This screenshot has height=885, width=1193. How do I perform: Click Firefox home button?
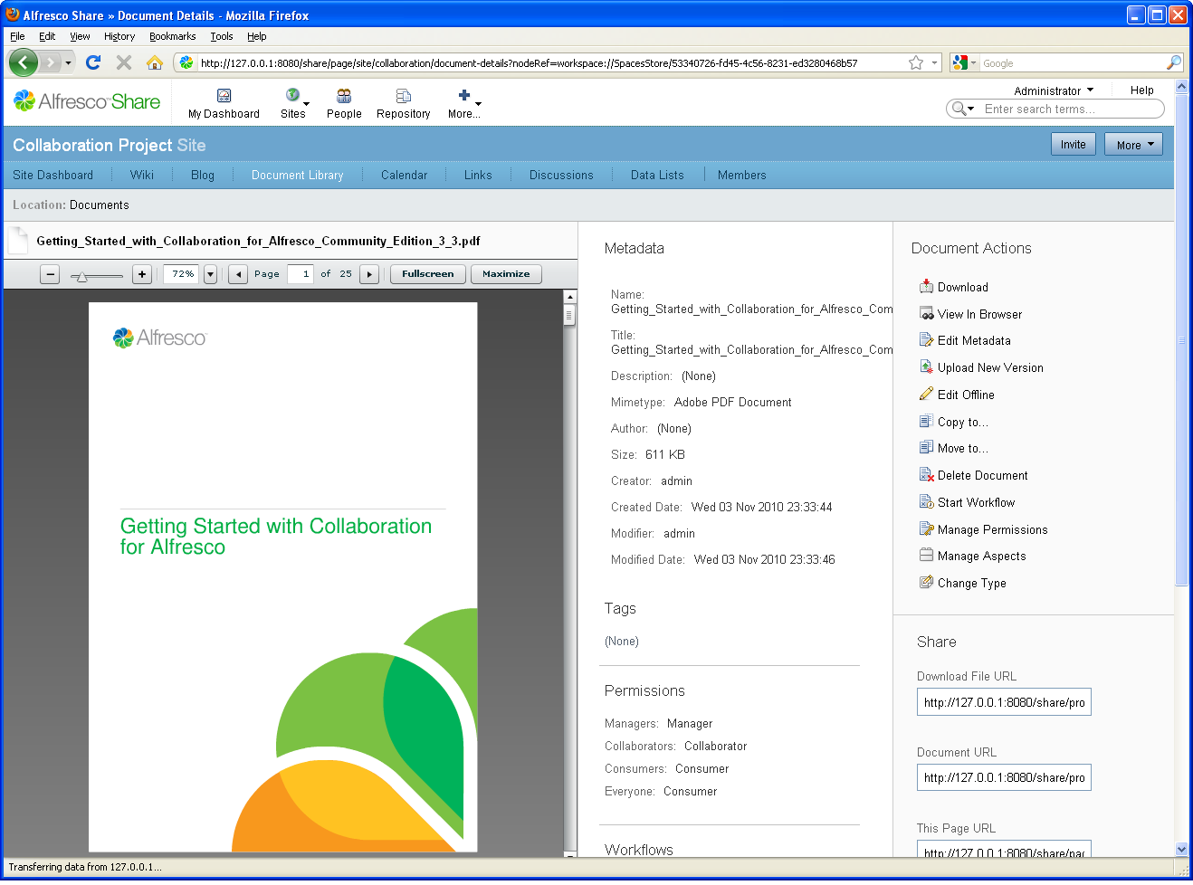coord(155,62)
